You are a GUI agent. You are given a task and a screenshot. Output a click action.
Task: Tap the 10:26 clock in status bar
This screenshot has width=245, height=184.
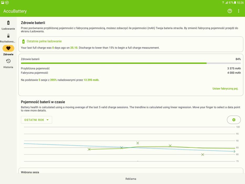click(x=240, y=3)
